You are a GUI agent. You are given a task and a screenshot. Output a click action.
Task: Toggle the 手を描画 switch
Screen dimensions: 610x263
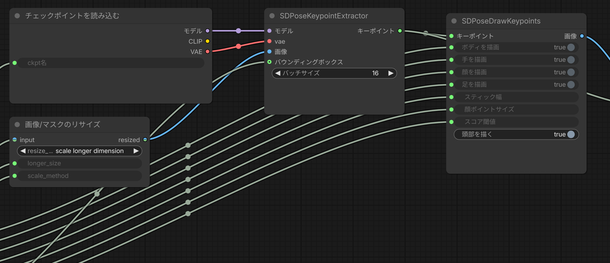point(571,60)
